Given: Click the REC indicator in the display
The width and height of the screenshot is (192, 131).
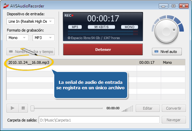Looking at the screenshot, I should click(69, 16).
